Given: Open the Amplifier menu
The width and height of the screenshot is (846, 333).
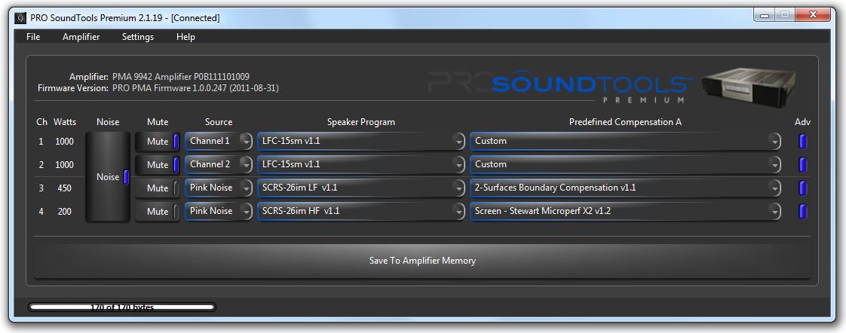Looking at the screenshot, I should pos(81,37).
